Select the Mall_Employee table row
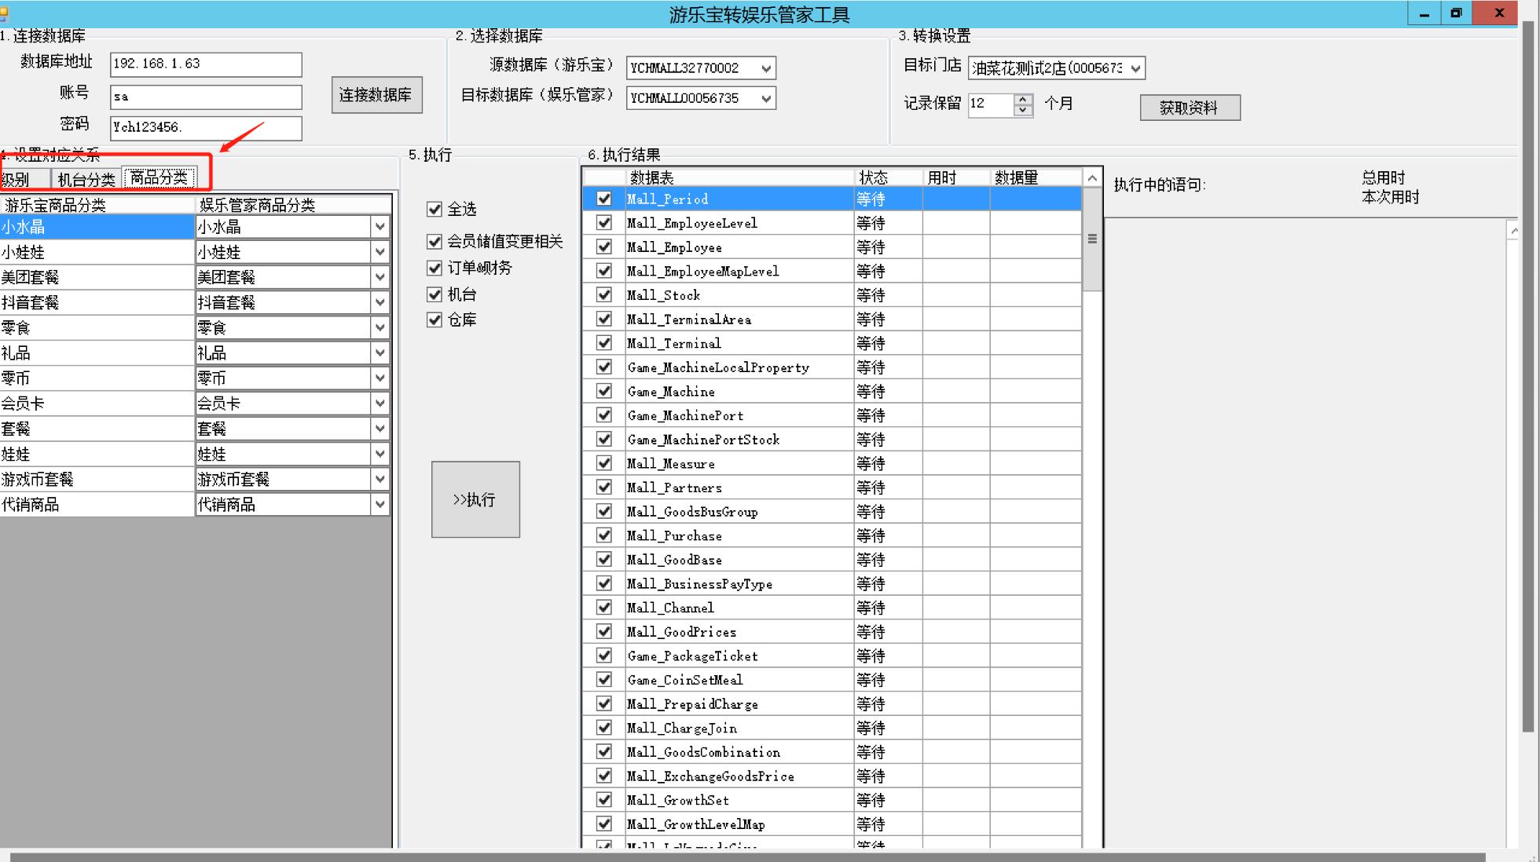This screenshot has width=1540, height=862. (833, 247)
